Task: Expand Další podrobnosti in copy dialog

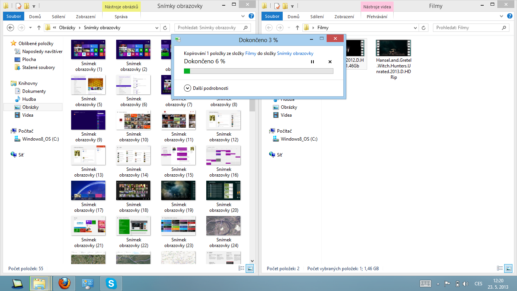Action: click(206, 88)
